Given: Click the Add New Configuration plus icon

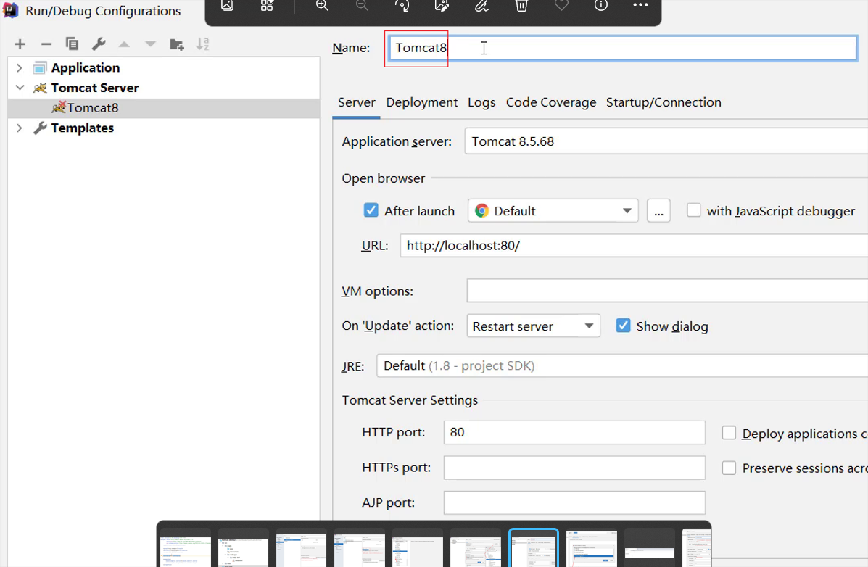Looking at the screenshot, I should (20, 44).
